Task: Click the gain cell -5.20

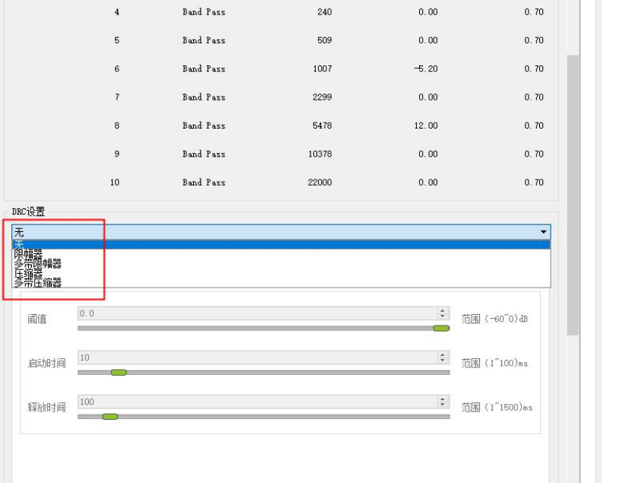Action: click(x=426, y=68)
